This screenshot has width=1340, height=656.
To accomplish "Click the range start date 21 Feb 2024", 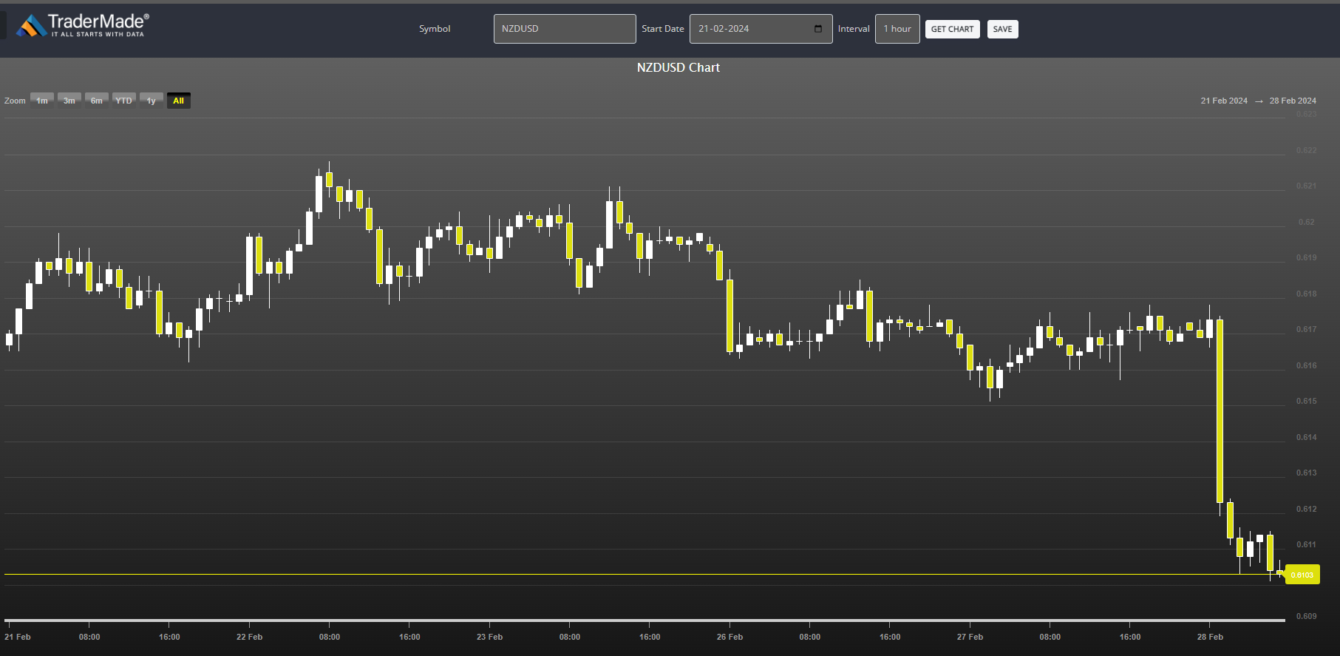I will [x=1224, y=101].
